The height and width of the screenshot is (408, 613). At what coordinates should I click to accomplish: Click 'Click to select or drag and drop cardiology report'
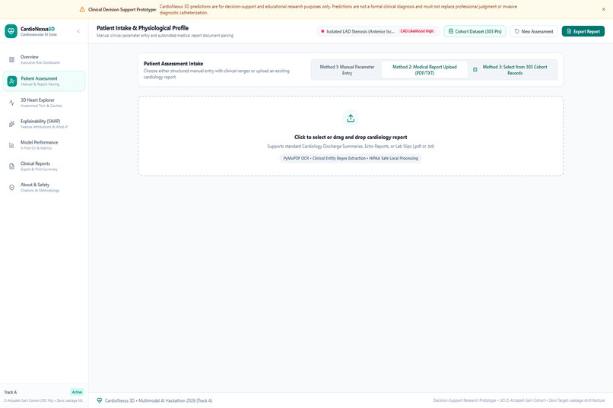click(351, 137)
